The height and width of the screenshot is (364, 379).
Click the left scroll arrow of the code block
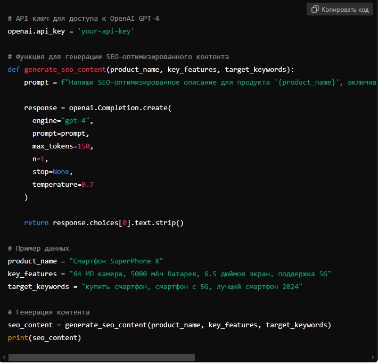point(4,358)
